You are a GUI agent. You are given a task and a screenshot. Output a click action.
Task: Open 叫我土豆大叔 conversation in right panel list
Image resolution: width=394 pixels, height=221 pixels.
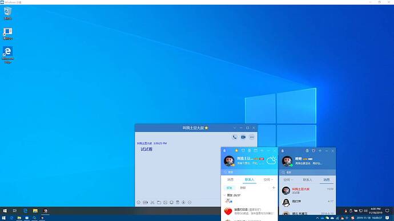(x=307, y=191)
